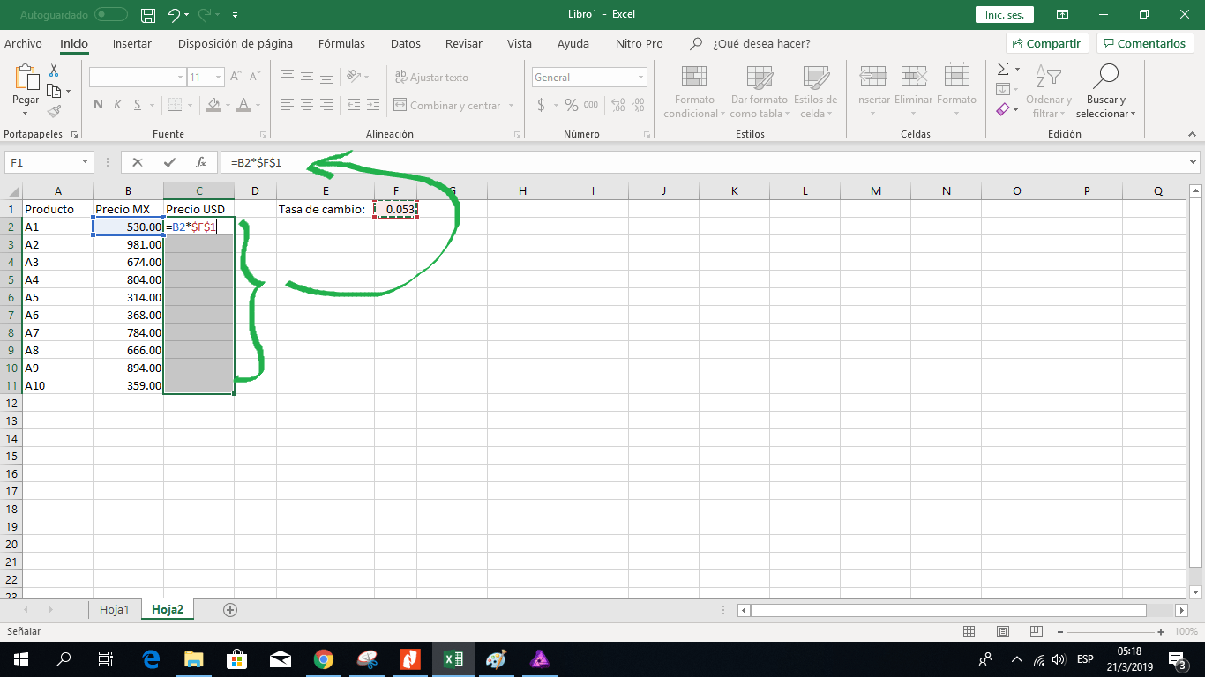Image resolution: width=1205 pixels, height=677 pixels.
Task: Click the Percent style button
Action: [x=572, y=105]
